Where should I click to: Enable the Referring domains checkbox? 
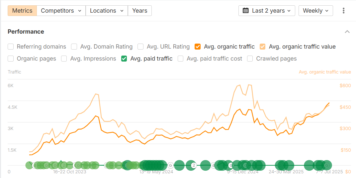(11, 47)
